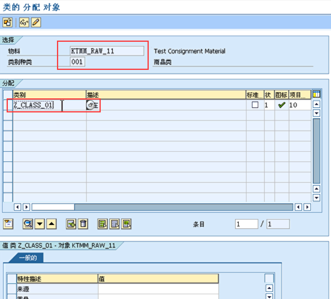Click the down-arrow move icon
331x299 pixels.
click(39, 224)
